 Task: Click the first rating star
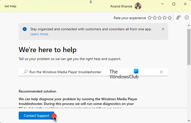tap(150, 18)
